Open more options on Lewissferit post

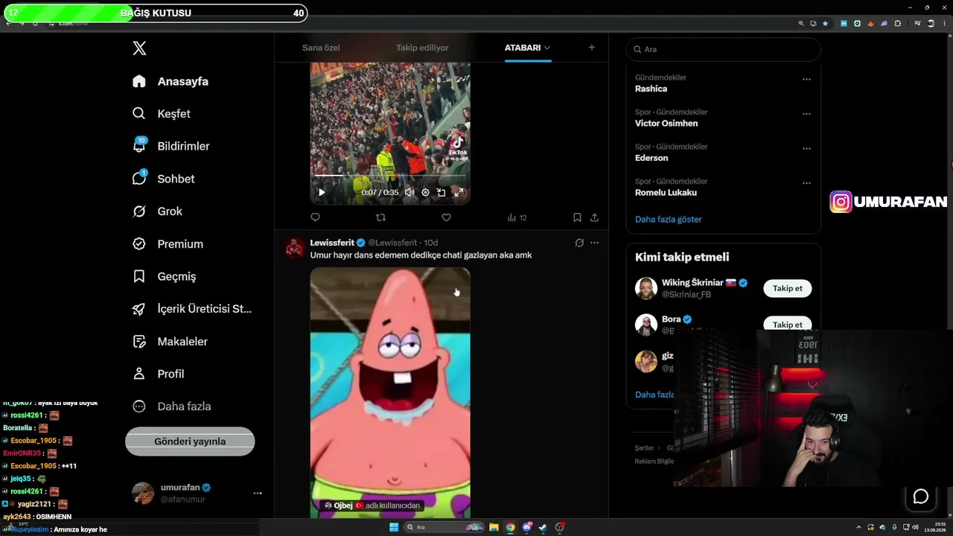click(594, 243)
